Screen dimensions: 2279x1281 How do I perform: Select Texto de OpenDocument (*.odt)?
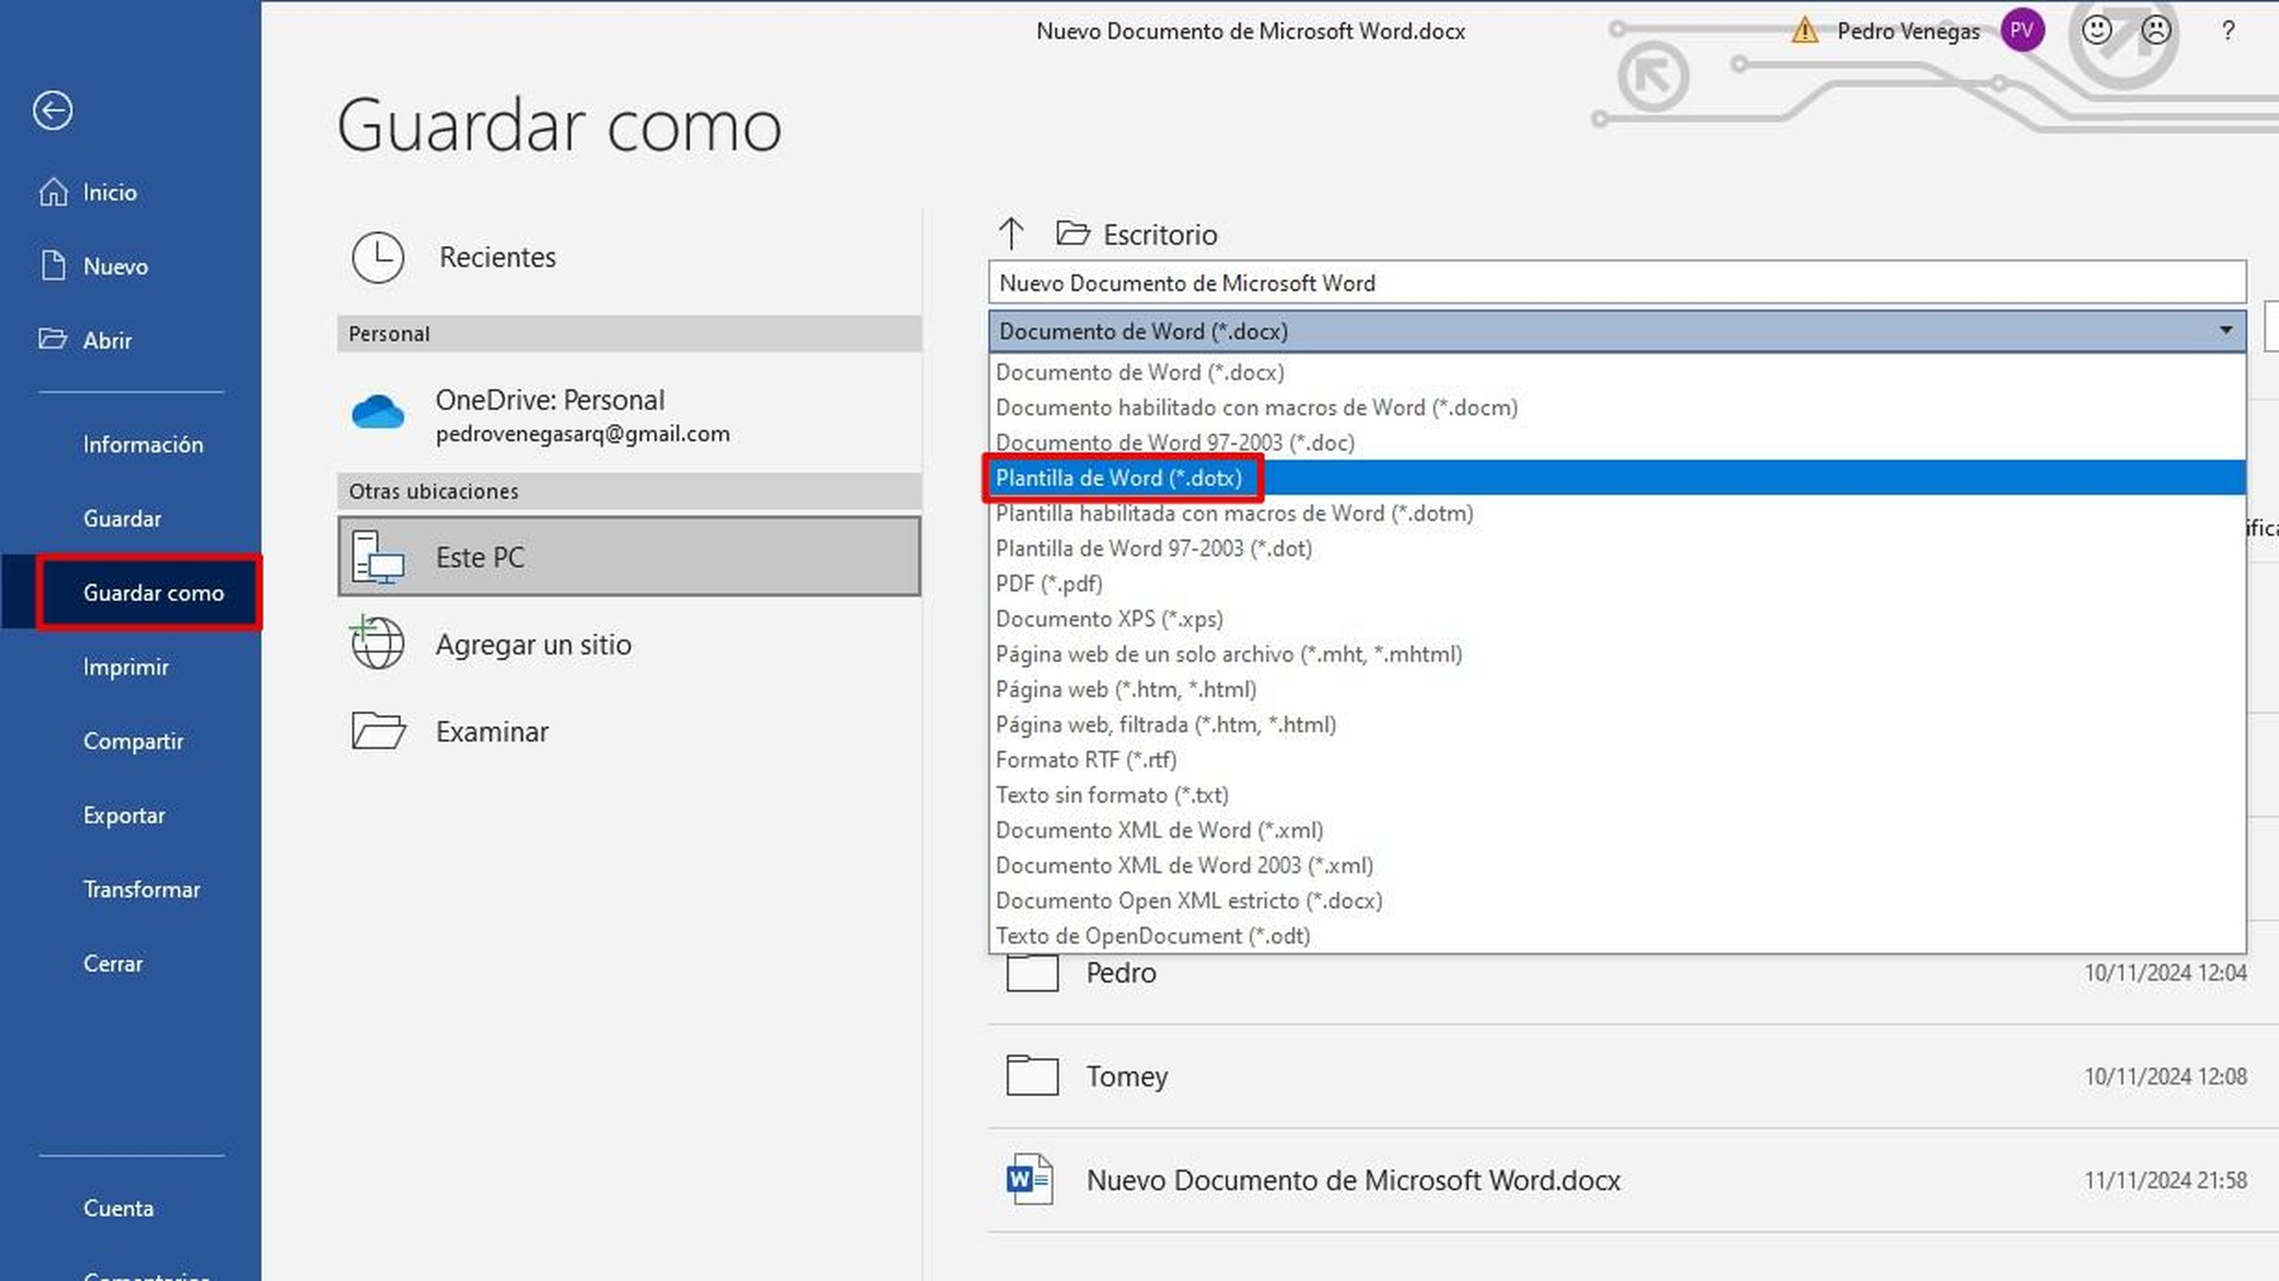tap(1616, 936)
